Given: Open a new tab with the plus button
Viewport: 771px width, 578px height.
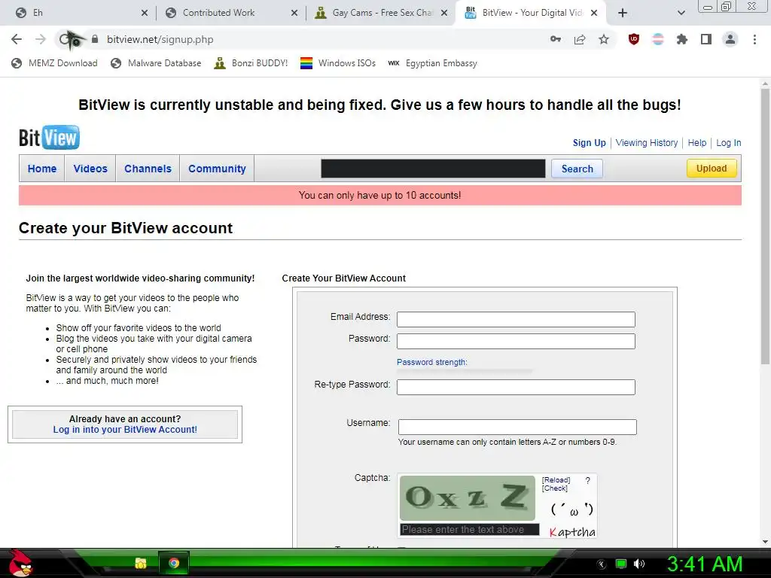Looking at the screenshot, I should pos(623,13).
